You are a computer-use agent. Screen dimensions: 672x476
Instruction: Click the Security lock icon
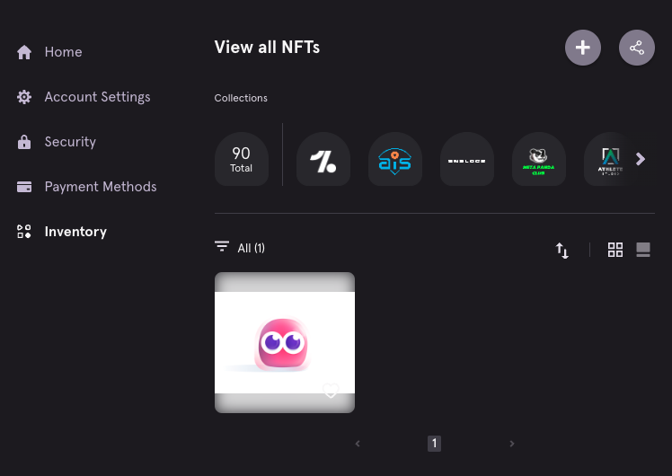[24, 142]
